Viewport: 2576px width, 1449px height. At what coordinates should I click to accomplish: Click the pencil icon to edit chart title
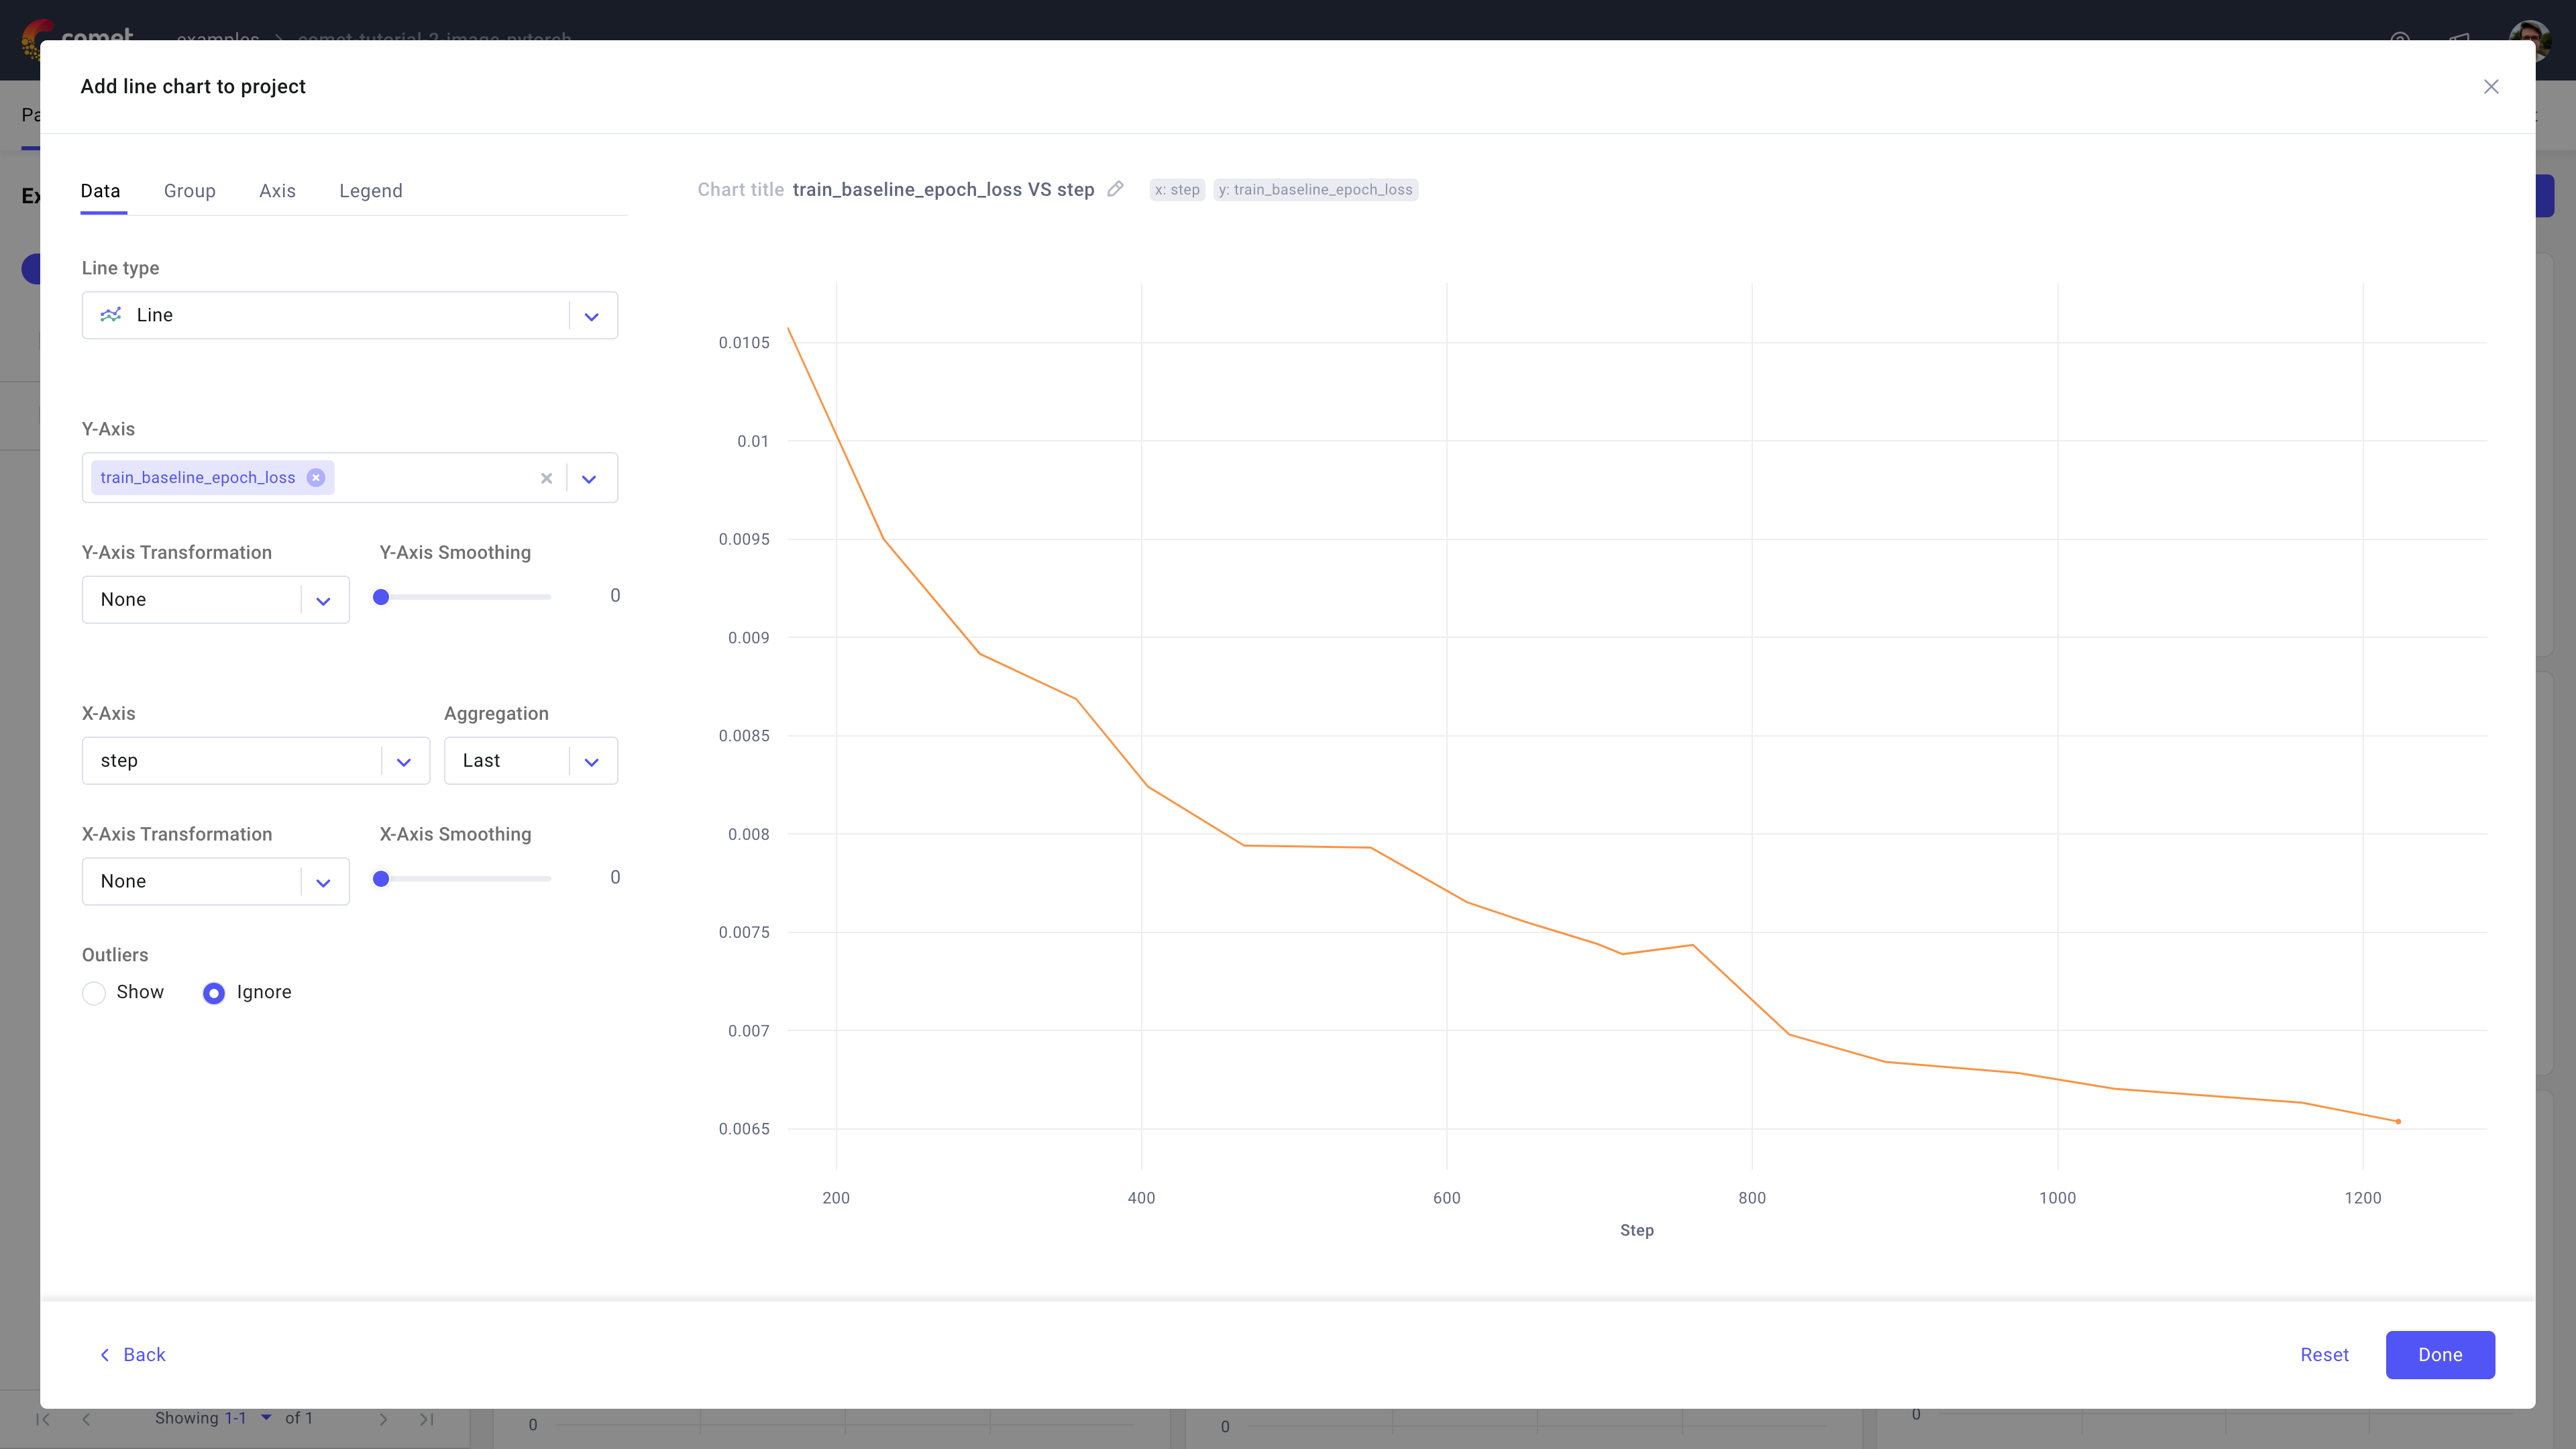click(x=1116, y=189)
